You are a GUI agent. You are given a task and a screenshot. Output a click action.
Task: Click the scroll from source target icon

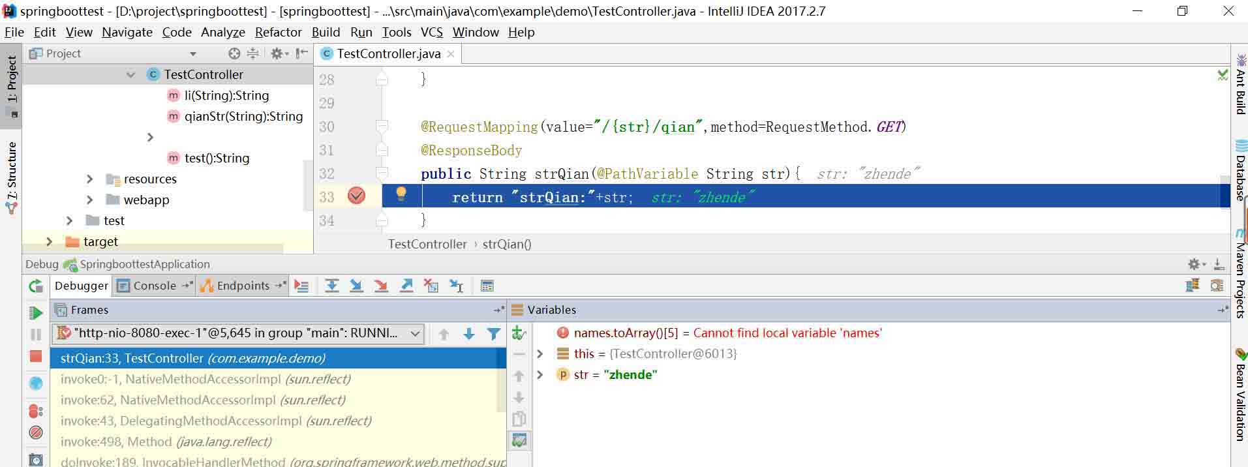tap(234, 53)
